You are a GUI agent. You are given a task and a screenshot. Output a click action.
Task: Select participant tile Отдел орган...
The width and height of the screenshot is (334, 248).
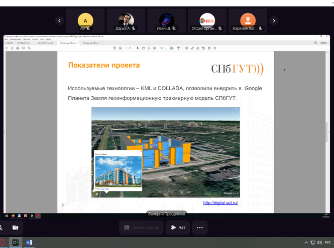(x=207, y=21)
